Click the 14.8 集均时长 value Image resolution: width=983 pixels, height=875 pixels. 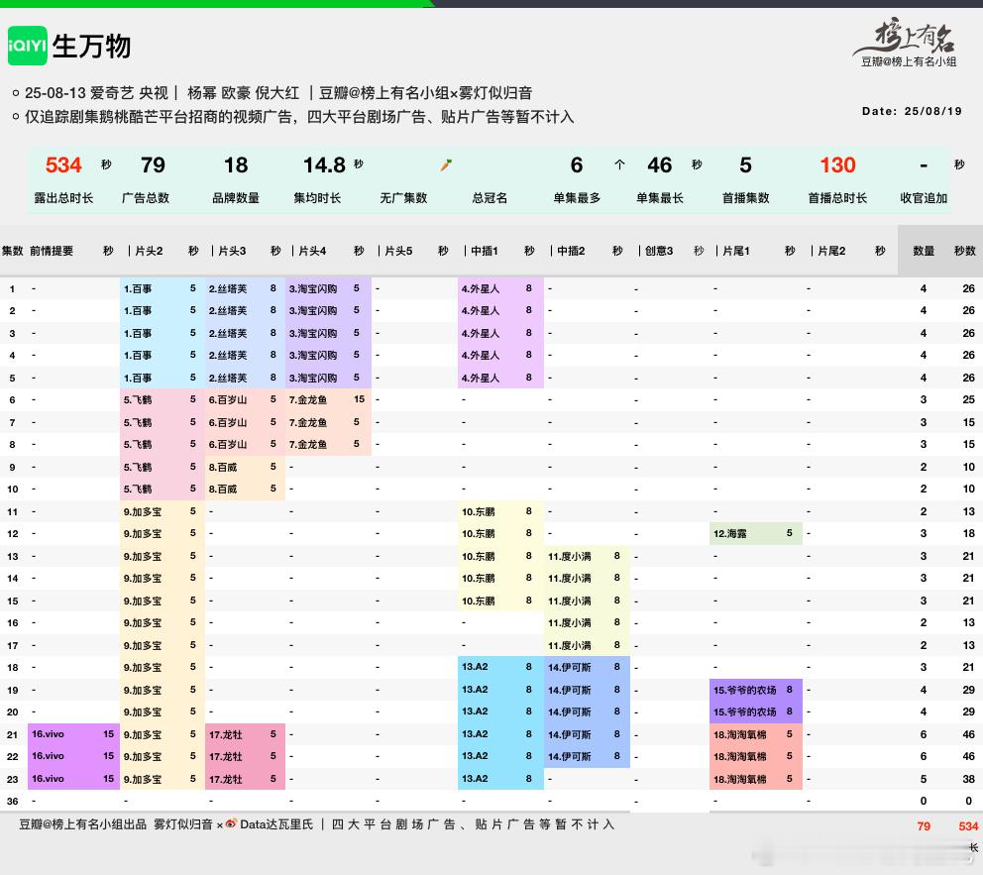tap(324, 164)
